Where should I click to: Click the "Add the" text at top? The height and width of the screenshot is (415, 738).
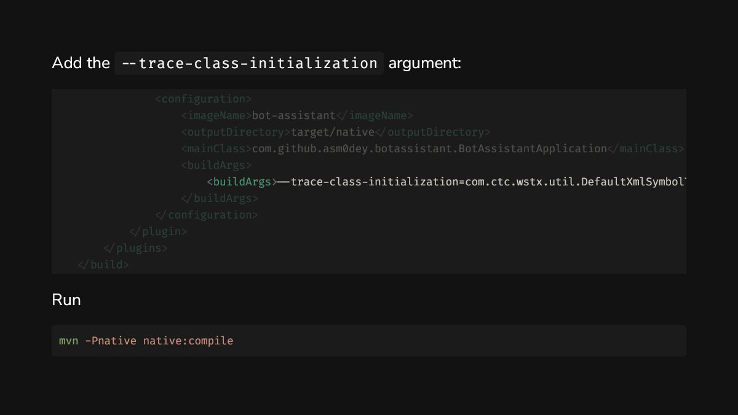pyautogui.click(x=81, y=63)
